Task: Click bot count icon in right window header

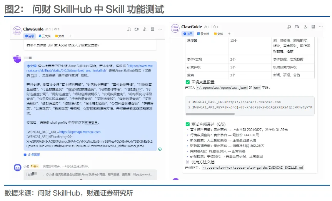Action: pyautogui.click(x=215, y=27)
